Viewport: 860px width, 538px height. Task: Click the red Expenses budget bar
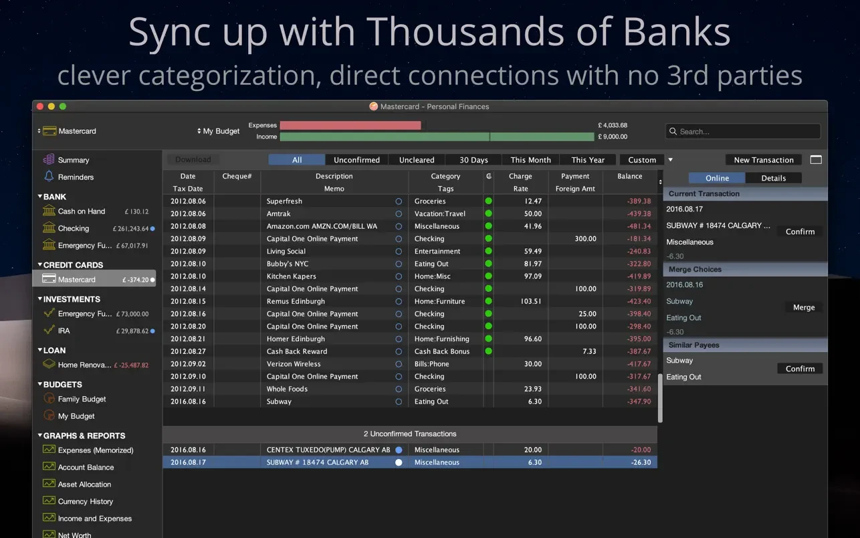(350, 125)
